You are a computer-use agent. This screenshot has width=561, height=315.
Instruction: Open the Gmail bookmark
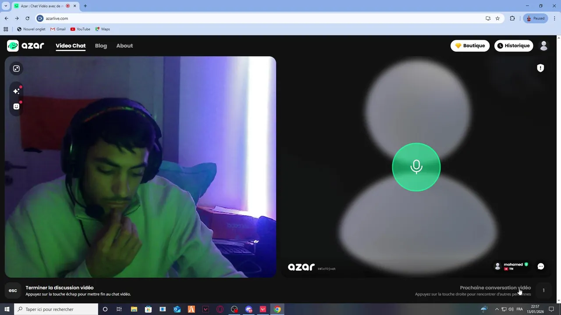58,29
